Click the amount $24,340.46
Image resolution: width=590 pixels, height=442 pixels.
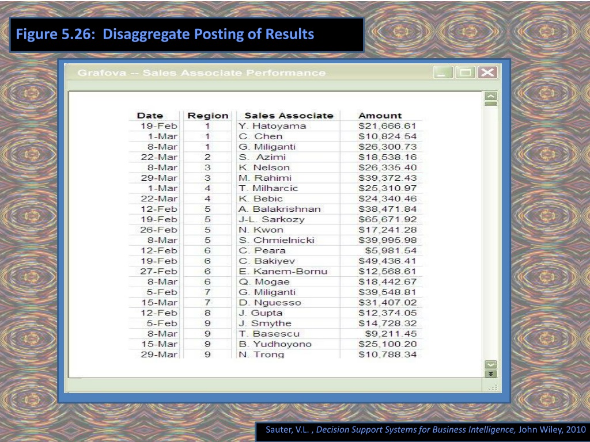387,199
